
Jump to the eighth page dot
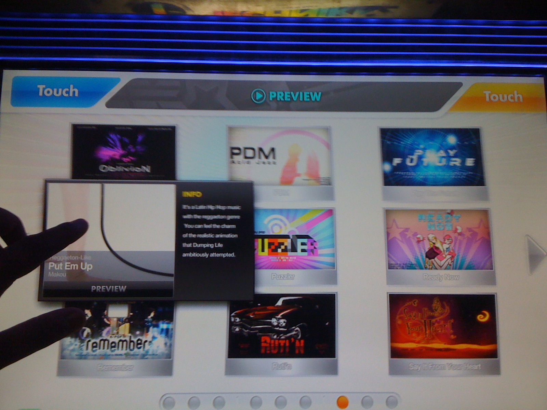367,402
